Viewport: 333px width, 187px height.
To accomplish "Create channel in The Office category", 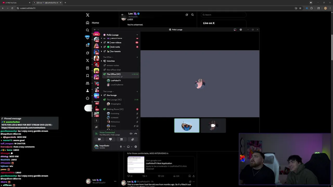I will [137, 57].
